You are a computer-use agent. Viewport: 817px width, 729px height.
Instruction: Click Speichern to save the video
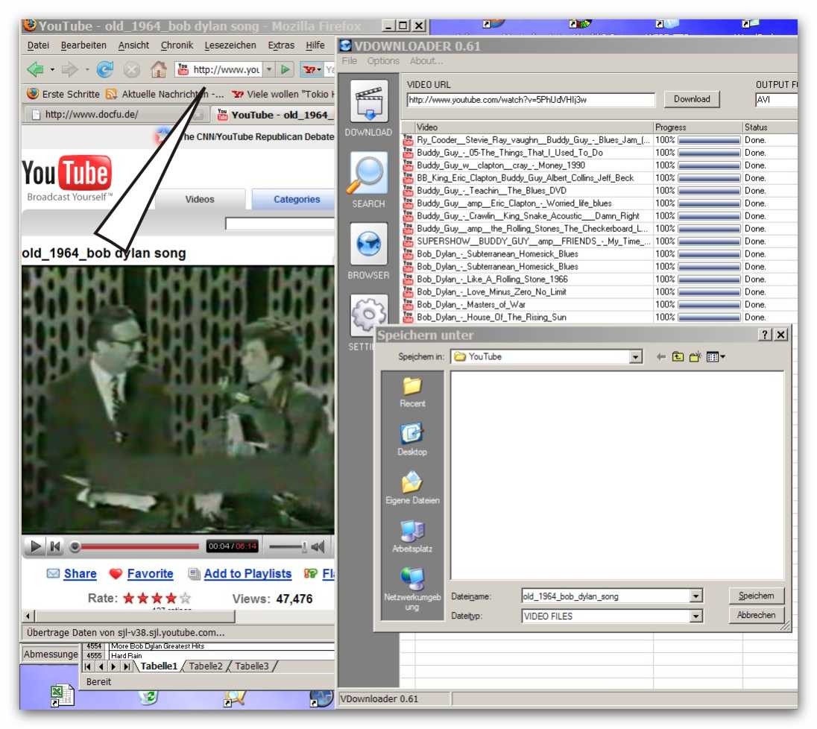756,596
